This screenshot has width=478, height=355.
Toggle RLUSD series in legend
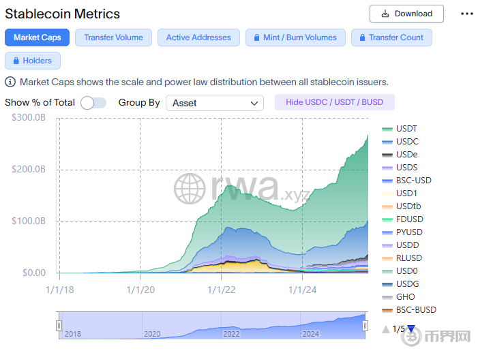point(402,258)
